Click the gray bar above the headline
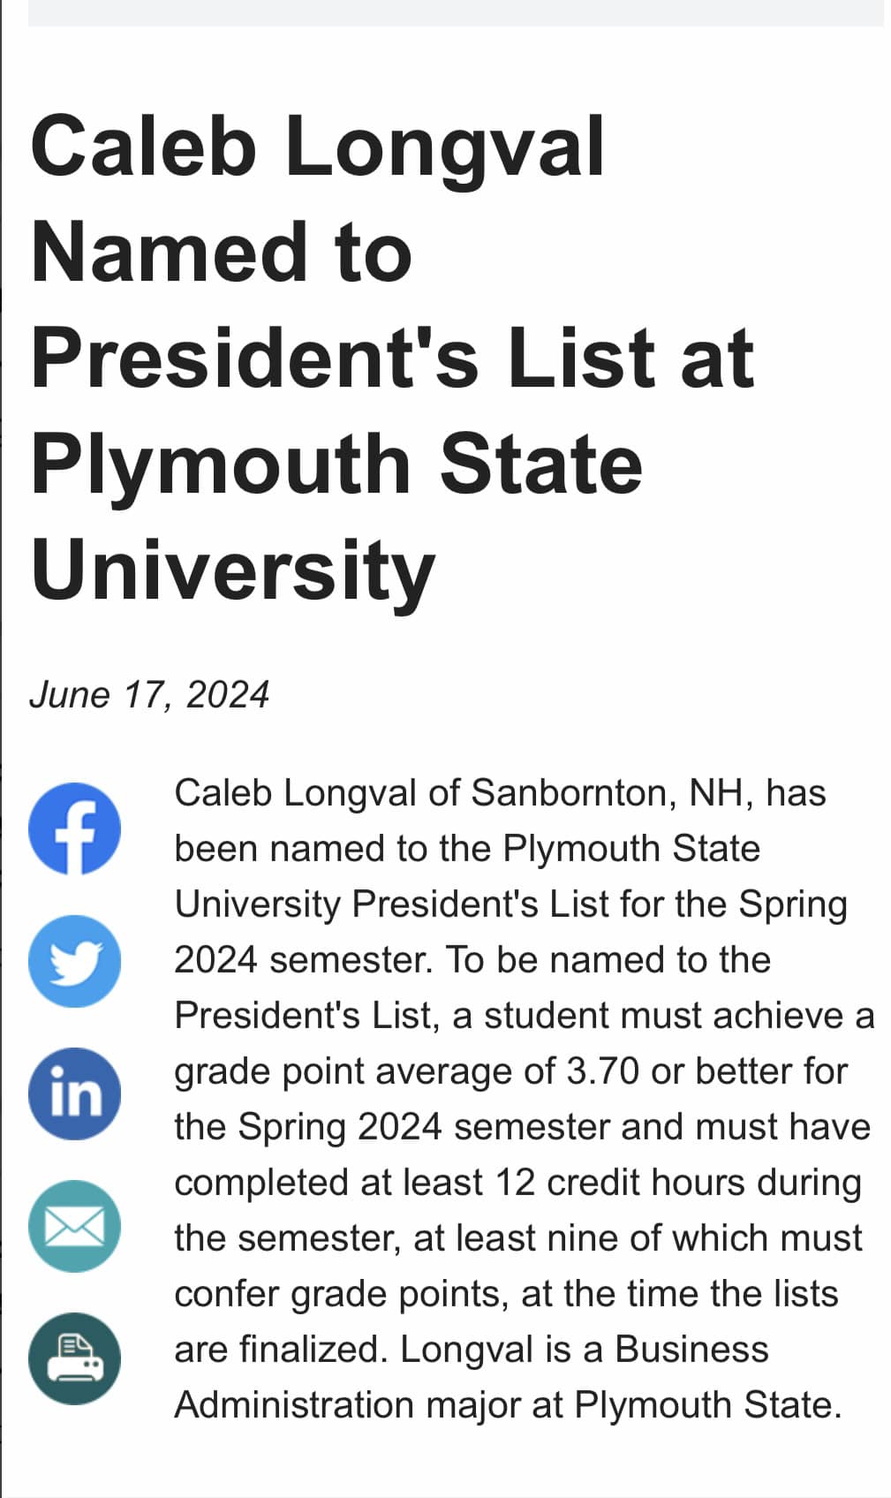The image size is (891, 1498). (x=456, y=12)
